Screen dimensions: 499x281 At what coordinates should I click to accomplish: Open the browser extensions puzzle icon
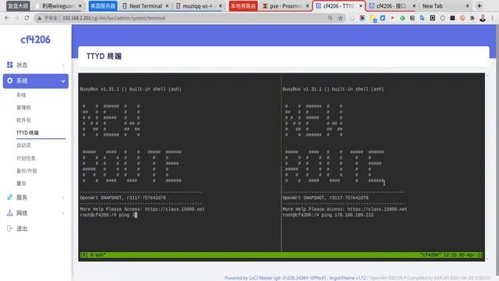click(472, 18)
